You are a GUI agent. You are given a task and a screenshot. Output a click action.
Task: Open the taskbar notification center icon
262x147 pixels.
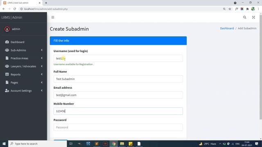click(x=257, y=144)
